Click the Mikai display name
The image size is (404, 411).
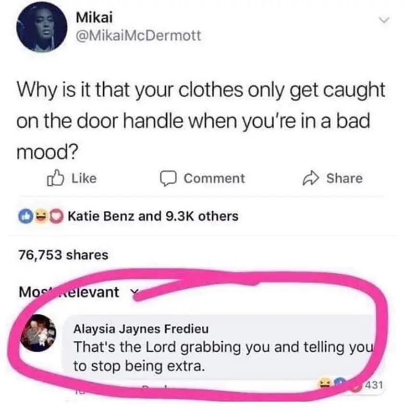tap(94, 17)
